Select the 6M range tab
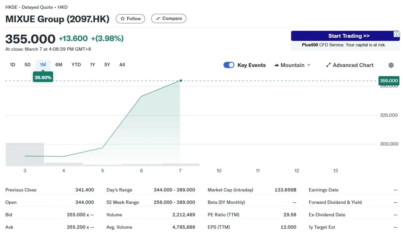Viewport: 403px width, 237px height. point(59,65)
